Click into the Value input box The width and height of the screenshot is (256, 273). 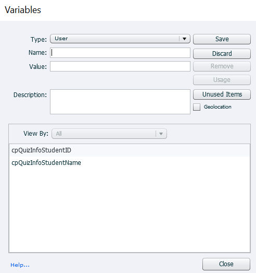click(120, 66)
